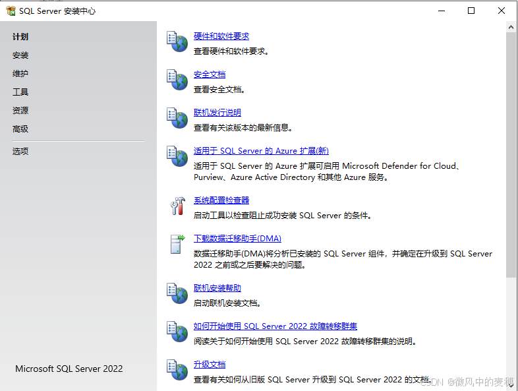The height and width of the screenshot is (391, 518).
Task: Click the SQL Server setup icon in title bar
Action: pos(11,11)
